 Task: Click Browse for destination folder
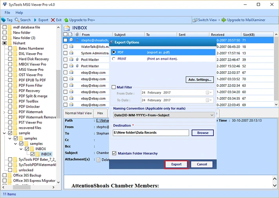tap(203, 133)
